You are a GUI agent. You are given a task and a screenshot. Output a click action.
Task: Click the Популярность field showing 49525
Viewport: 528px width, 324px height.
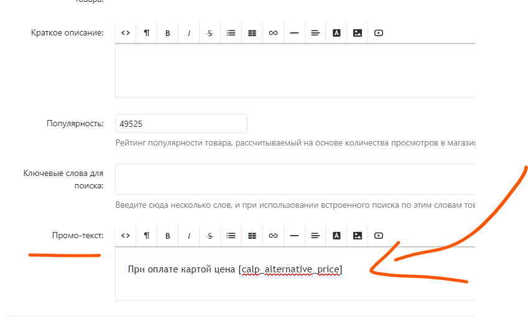click(x=181, y=124)
